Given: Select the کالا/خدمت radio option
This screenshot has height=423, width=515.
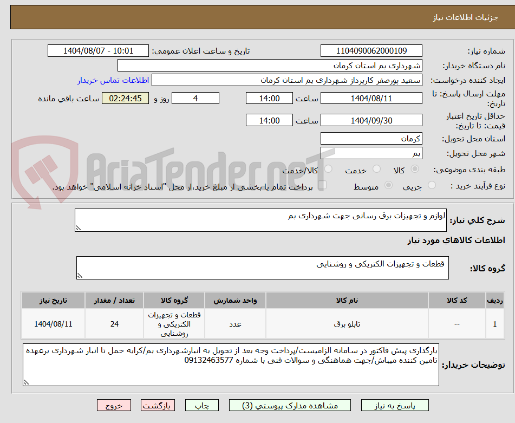Looking at the screenshot, I should 328,170.
